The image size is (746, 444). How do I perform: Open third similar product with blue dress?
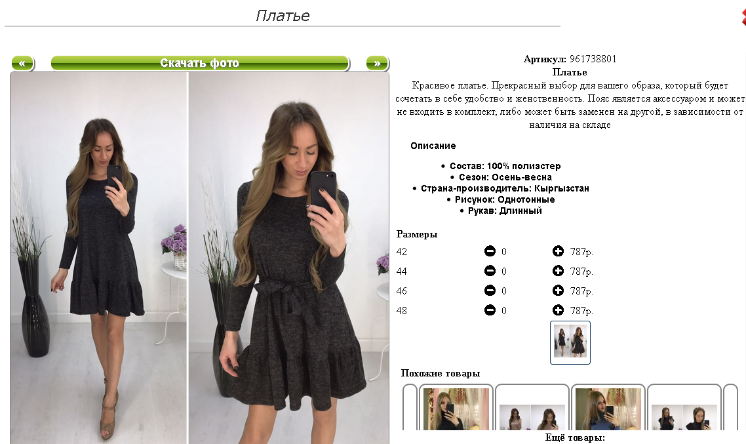pos(608,409)
